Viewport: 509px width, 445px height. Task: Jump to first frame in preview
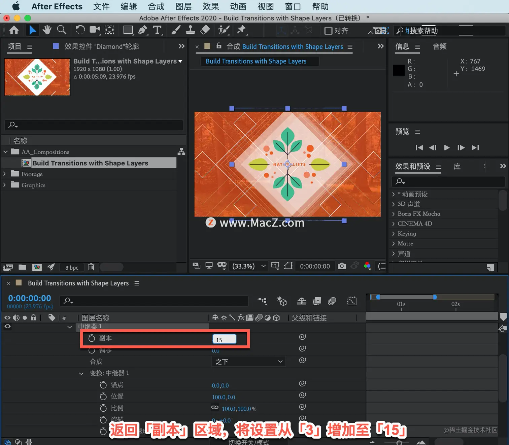coord(419,147)
